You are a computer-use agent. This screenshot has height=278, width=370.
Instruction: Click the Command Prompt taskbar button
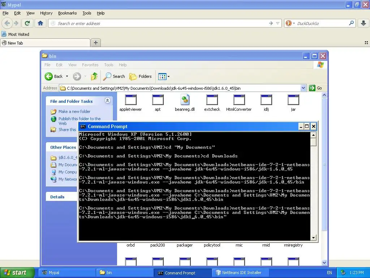tap(183, 273)
